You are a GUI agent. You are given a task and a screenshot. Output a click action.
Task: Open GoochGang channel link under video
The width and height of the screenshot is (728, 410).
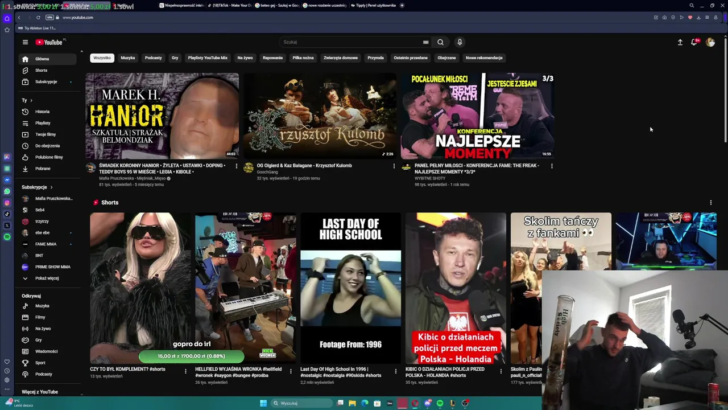267,172
